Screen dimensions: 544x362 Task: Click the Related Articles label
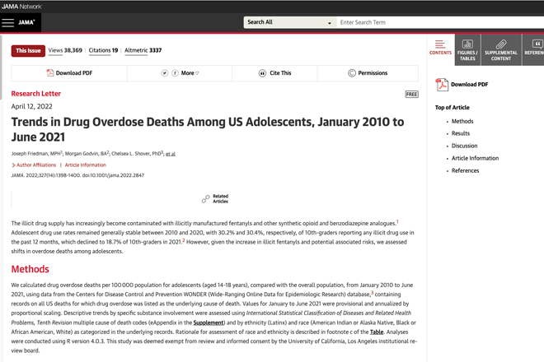coord(220,198)
